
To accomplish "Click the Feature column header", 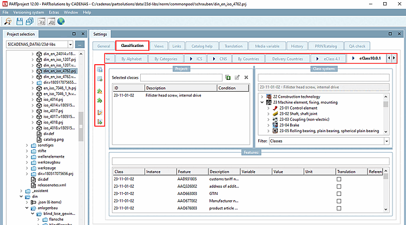I will 192,172.
